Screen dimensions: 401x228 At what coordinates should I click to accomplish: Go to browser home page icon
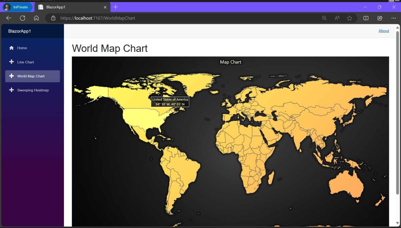click(x=36, y=18)
